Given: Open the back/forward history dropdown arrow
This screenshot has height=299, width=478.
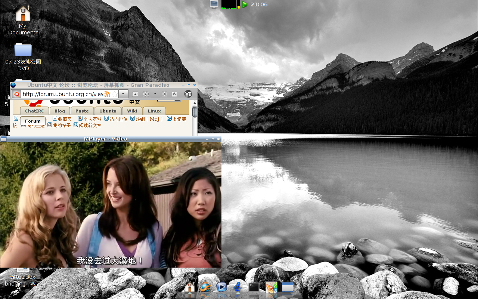Looking at the screenshot, I should pyautogui.click(x=155, y=94).
